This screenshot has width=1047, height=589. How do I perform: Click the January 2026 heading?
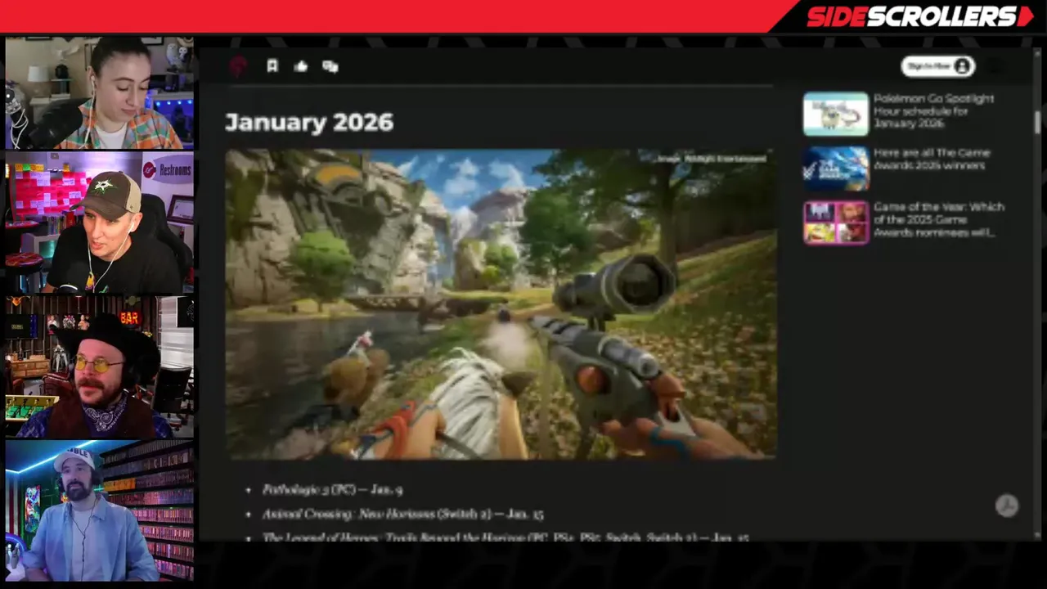point(309,123)
